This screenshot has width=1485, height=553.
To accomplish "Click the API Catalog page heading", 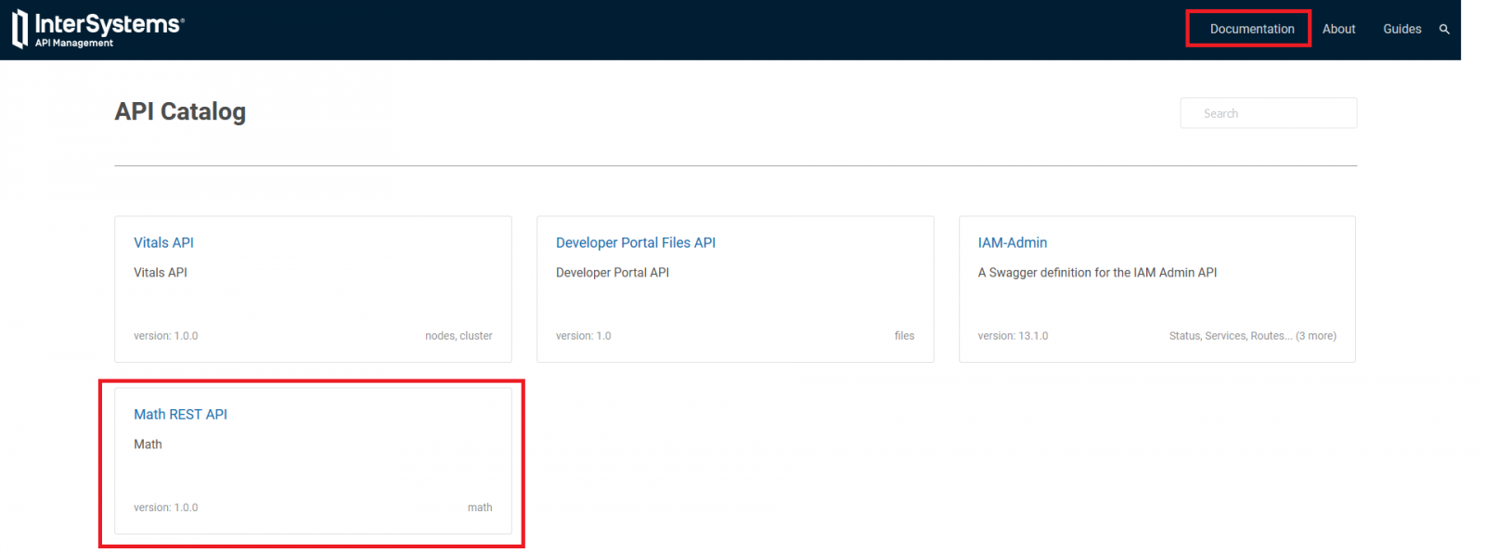I will tap(180, 111).
